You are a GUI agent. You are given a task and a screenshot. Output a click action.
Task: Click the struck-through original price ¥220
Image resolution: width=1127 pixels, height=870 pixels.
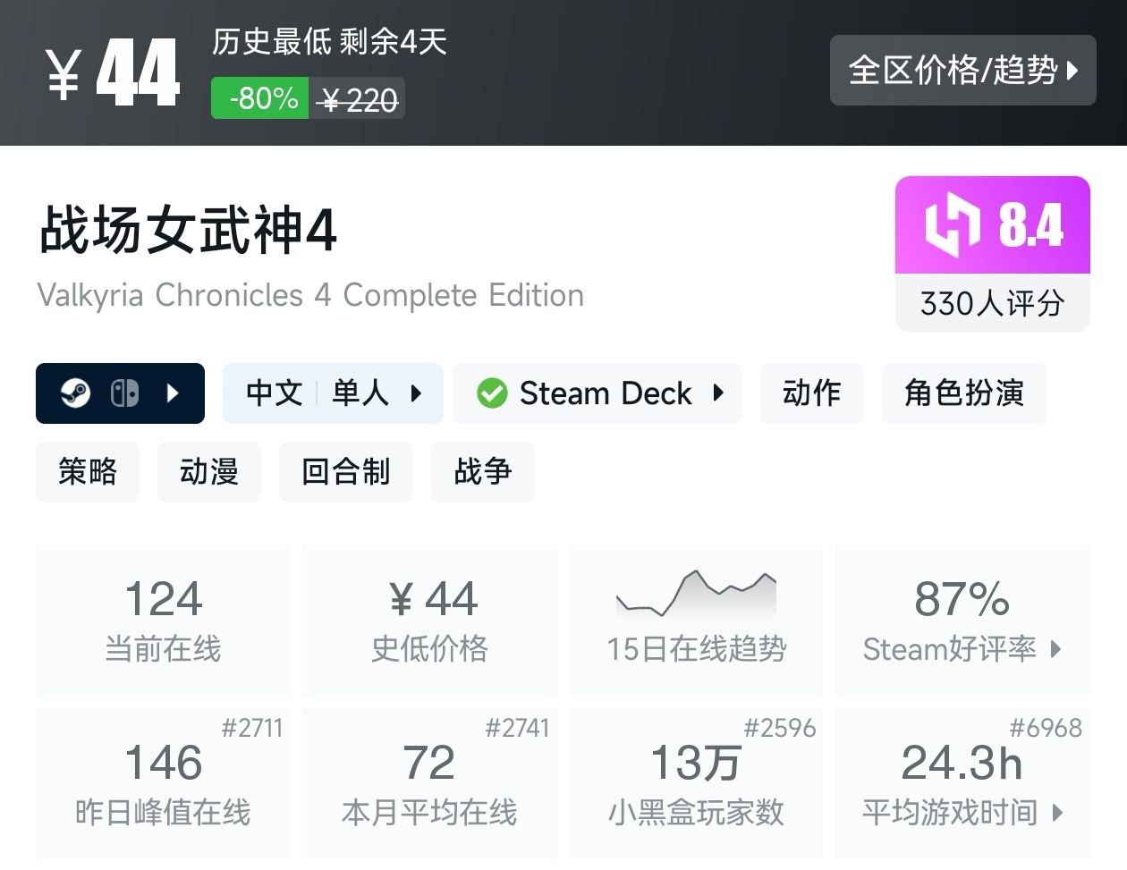[357, 98]
